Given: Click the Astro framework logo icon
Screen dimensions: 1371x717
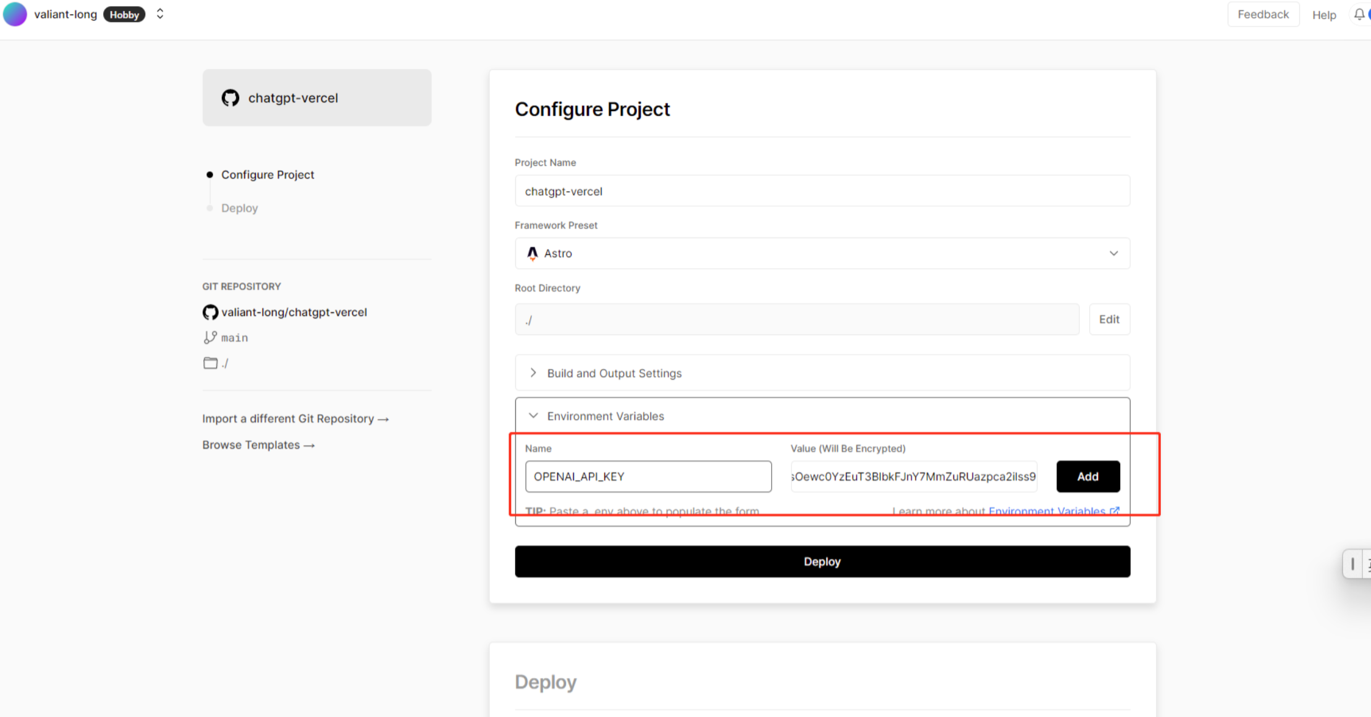Looking at the screenshot, I should click(x=532, y=253).
